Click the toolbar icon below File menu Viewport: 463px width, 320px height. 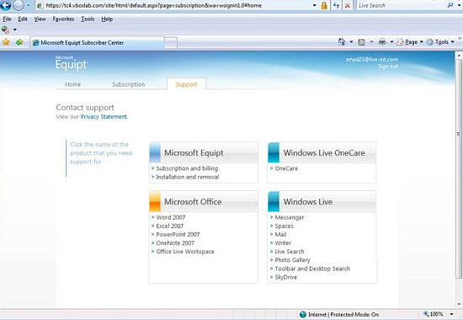5,29
